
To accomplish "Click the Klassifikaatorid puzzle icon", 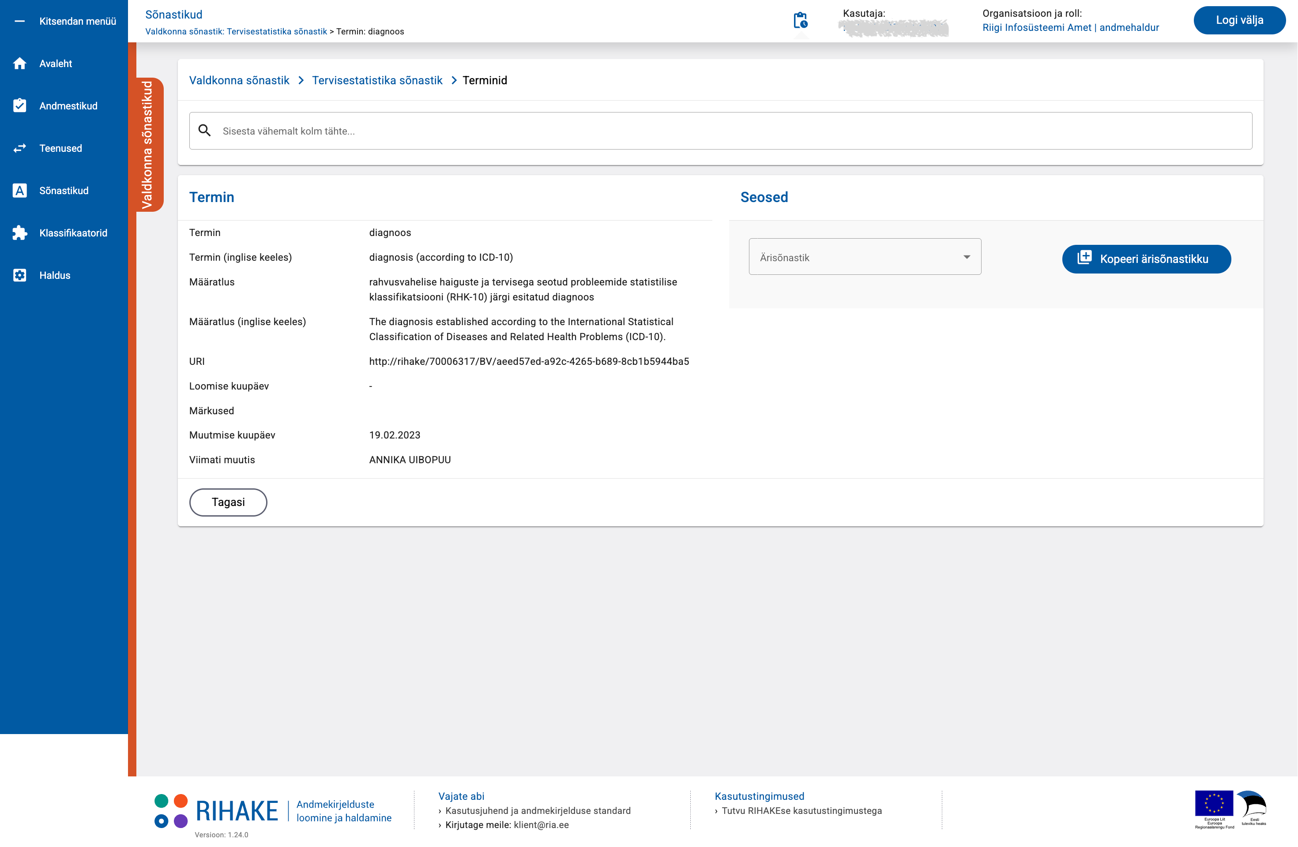I will coord(19,233).
